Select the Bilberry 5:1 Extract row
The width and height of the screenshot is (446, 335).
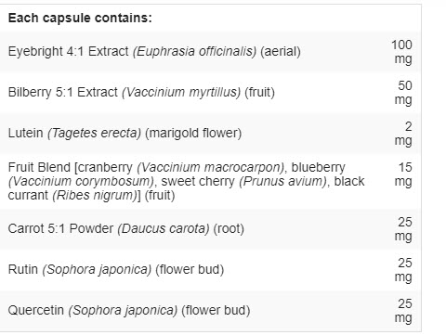click(210, 93)
